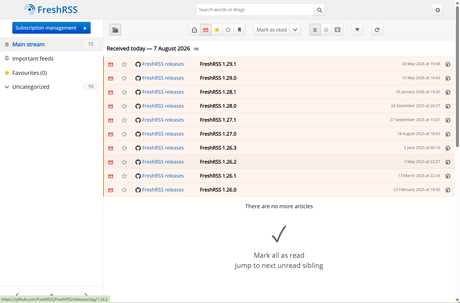
Task: Click the page vertical scrollbar
Action: coord(457,77)
